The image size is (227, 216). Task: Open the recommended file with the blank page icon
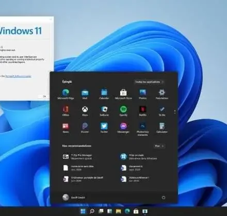coord(78,168)
